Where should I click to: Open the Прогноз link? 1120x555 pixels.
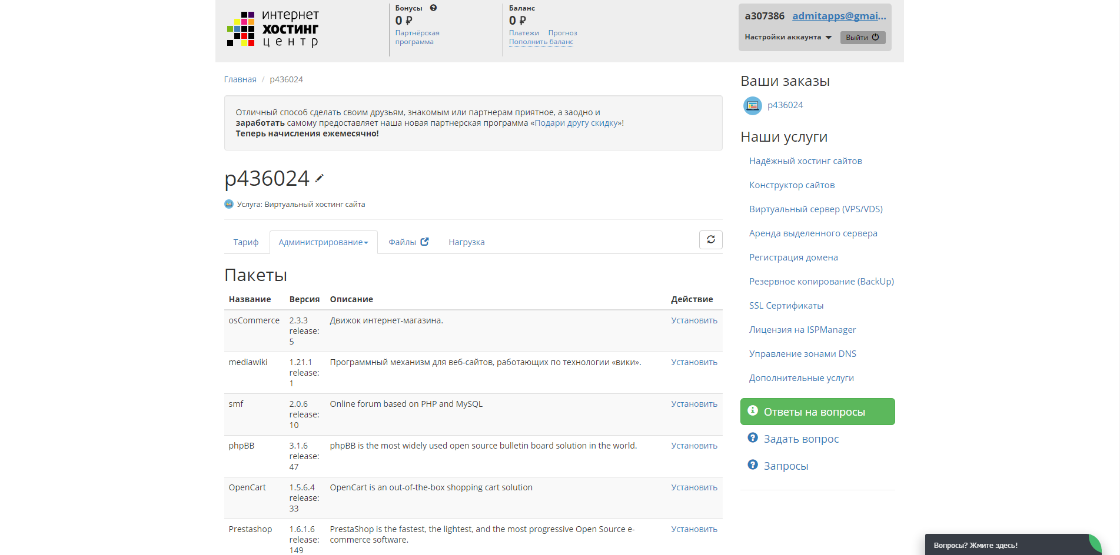[563, 33]
